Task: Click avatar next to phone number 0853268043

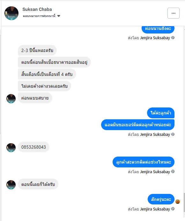Action: (11, 148)
